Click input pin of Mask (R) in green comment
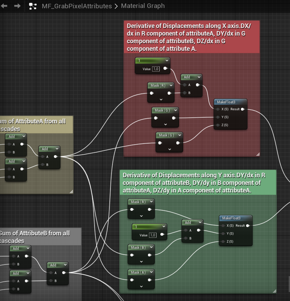The width and height of the screenshot is (290, 301). coord(132,209)
